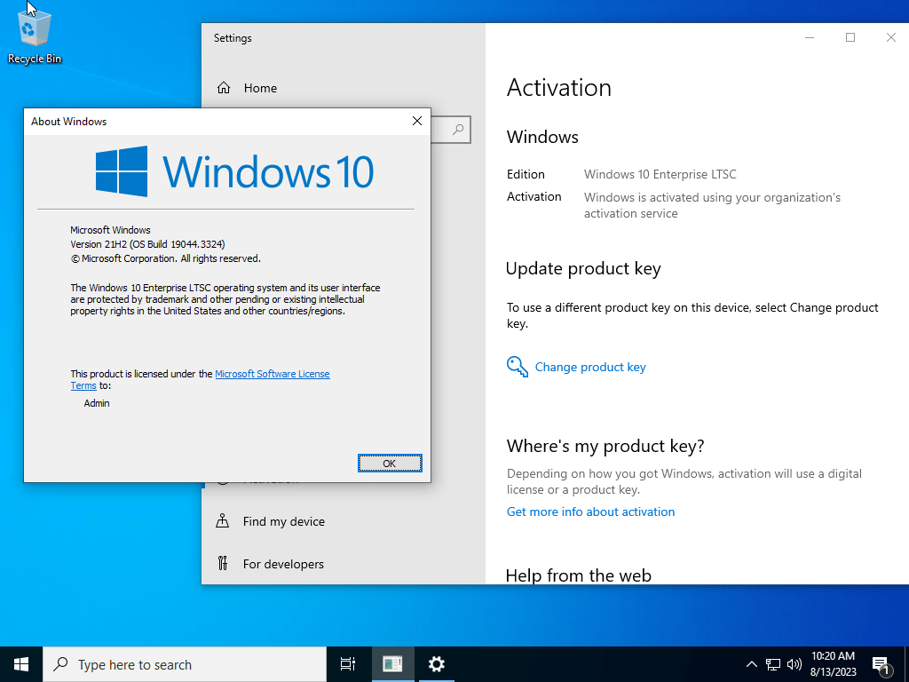Click the Activation page heading
909x682 pixels.
coord(559,88)
